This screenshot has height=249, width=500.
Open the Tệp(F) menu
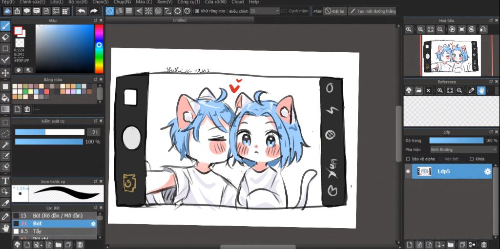click(x=8, y=2)
